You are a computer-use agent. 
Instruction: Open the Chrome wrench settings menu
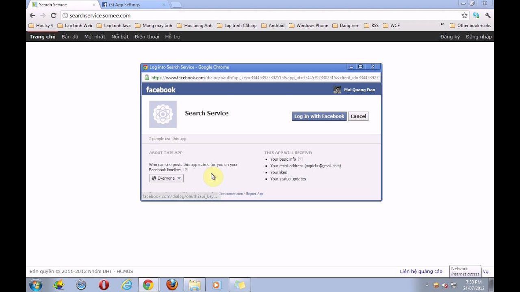coord(488,15)
